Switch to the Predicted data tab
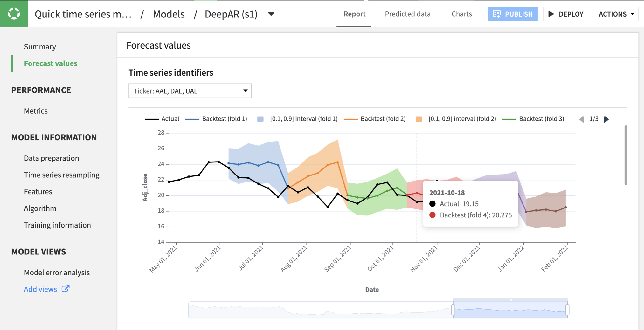644x330 pixels. (x=408, y=14)
